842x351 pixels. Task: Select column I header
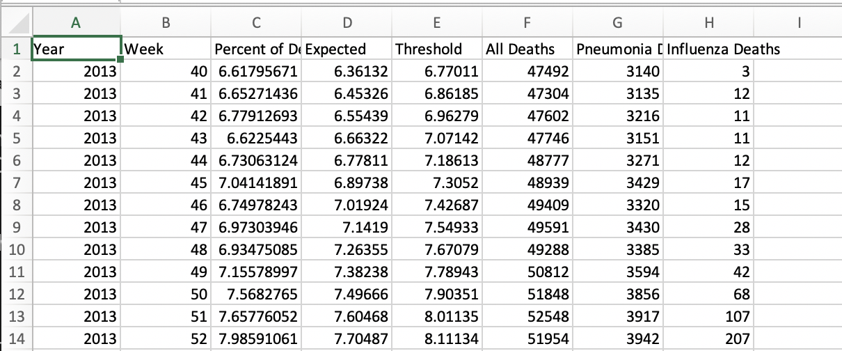(798, 23)
